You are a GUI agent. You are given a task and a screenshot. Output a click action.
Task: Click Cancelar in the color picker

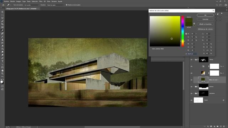point(205,19)
